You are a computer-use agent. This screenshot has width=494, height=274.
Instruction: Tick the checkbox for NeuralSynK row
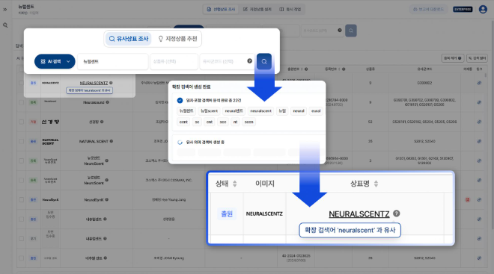click(21, 200)
